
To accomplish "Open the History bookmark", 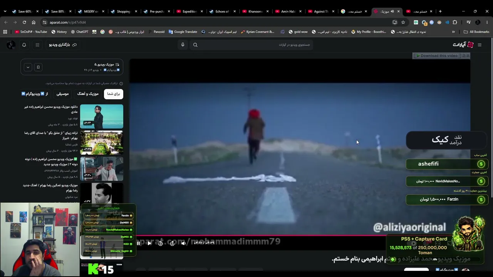I will coord(59,32).
